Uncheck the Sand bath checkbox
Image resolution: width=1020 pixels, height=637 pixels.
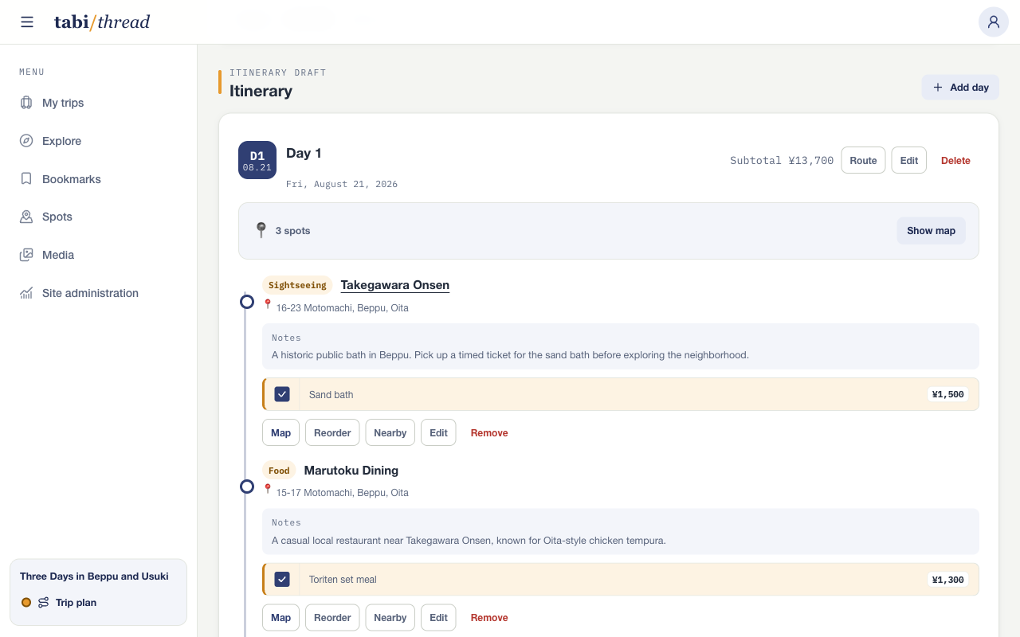pos(282,394)
